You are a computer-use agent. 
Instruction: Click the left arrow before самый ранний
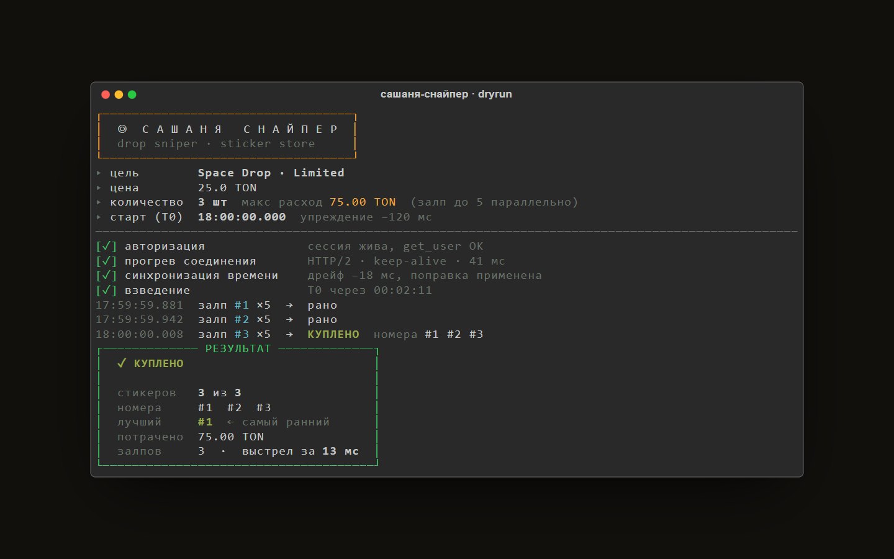click(x=230, y=422)
